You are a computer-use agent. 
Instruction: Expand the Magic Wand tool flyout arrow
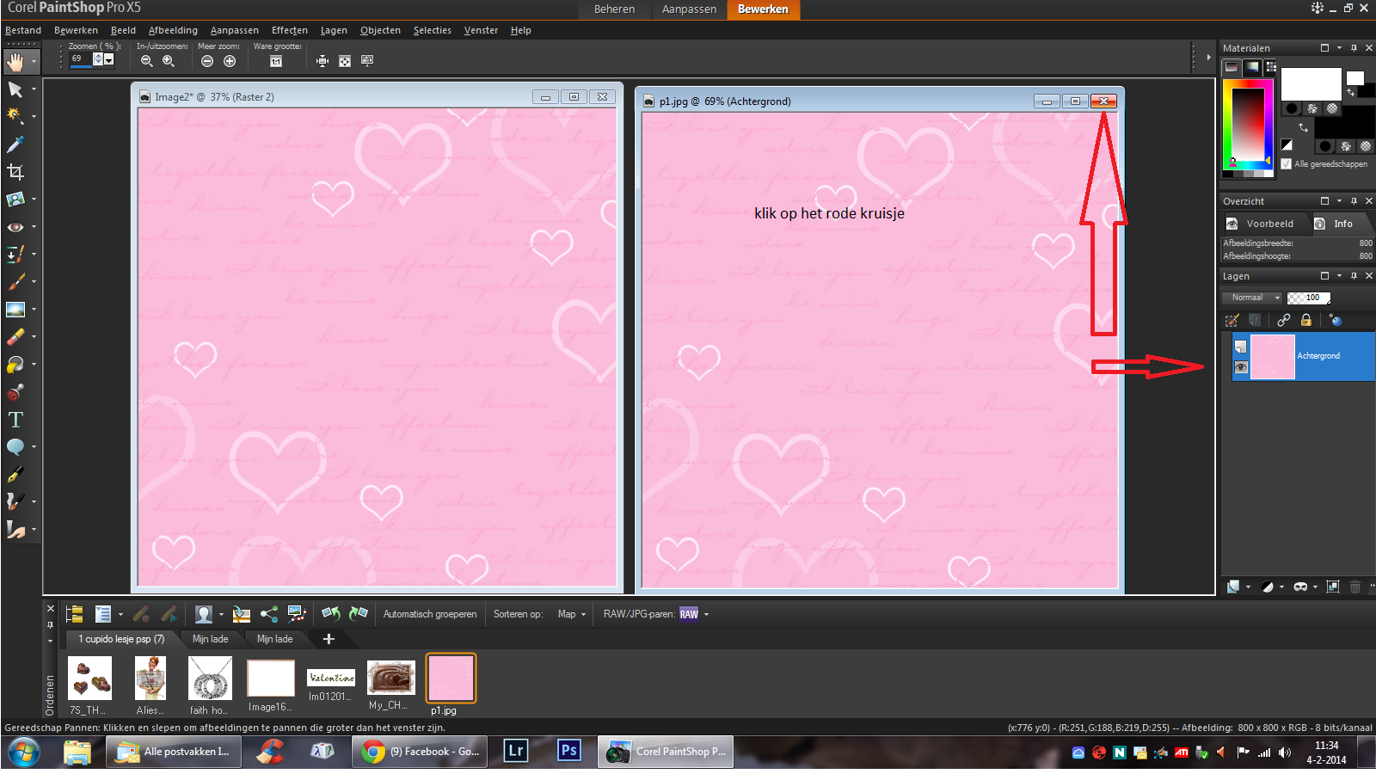pyautogui.click(x=34, y=116)
